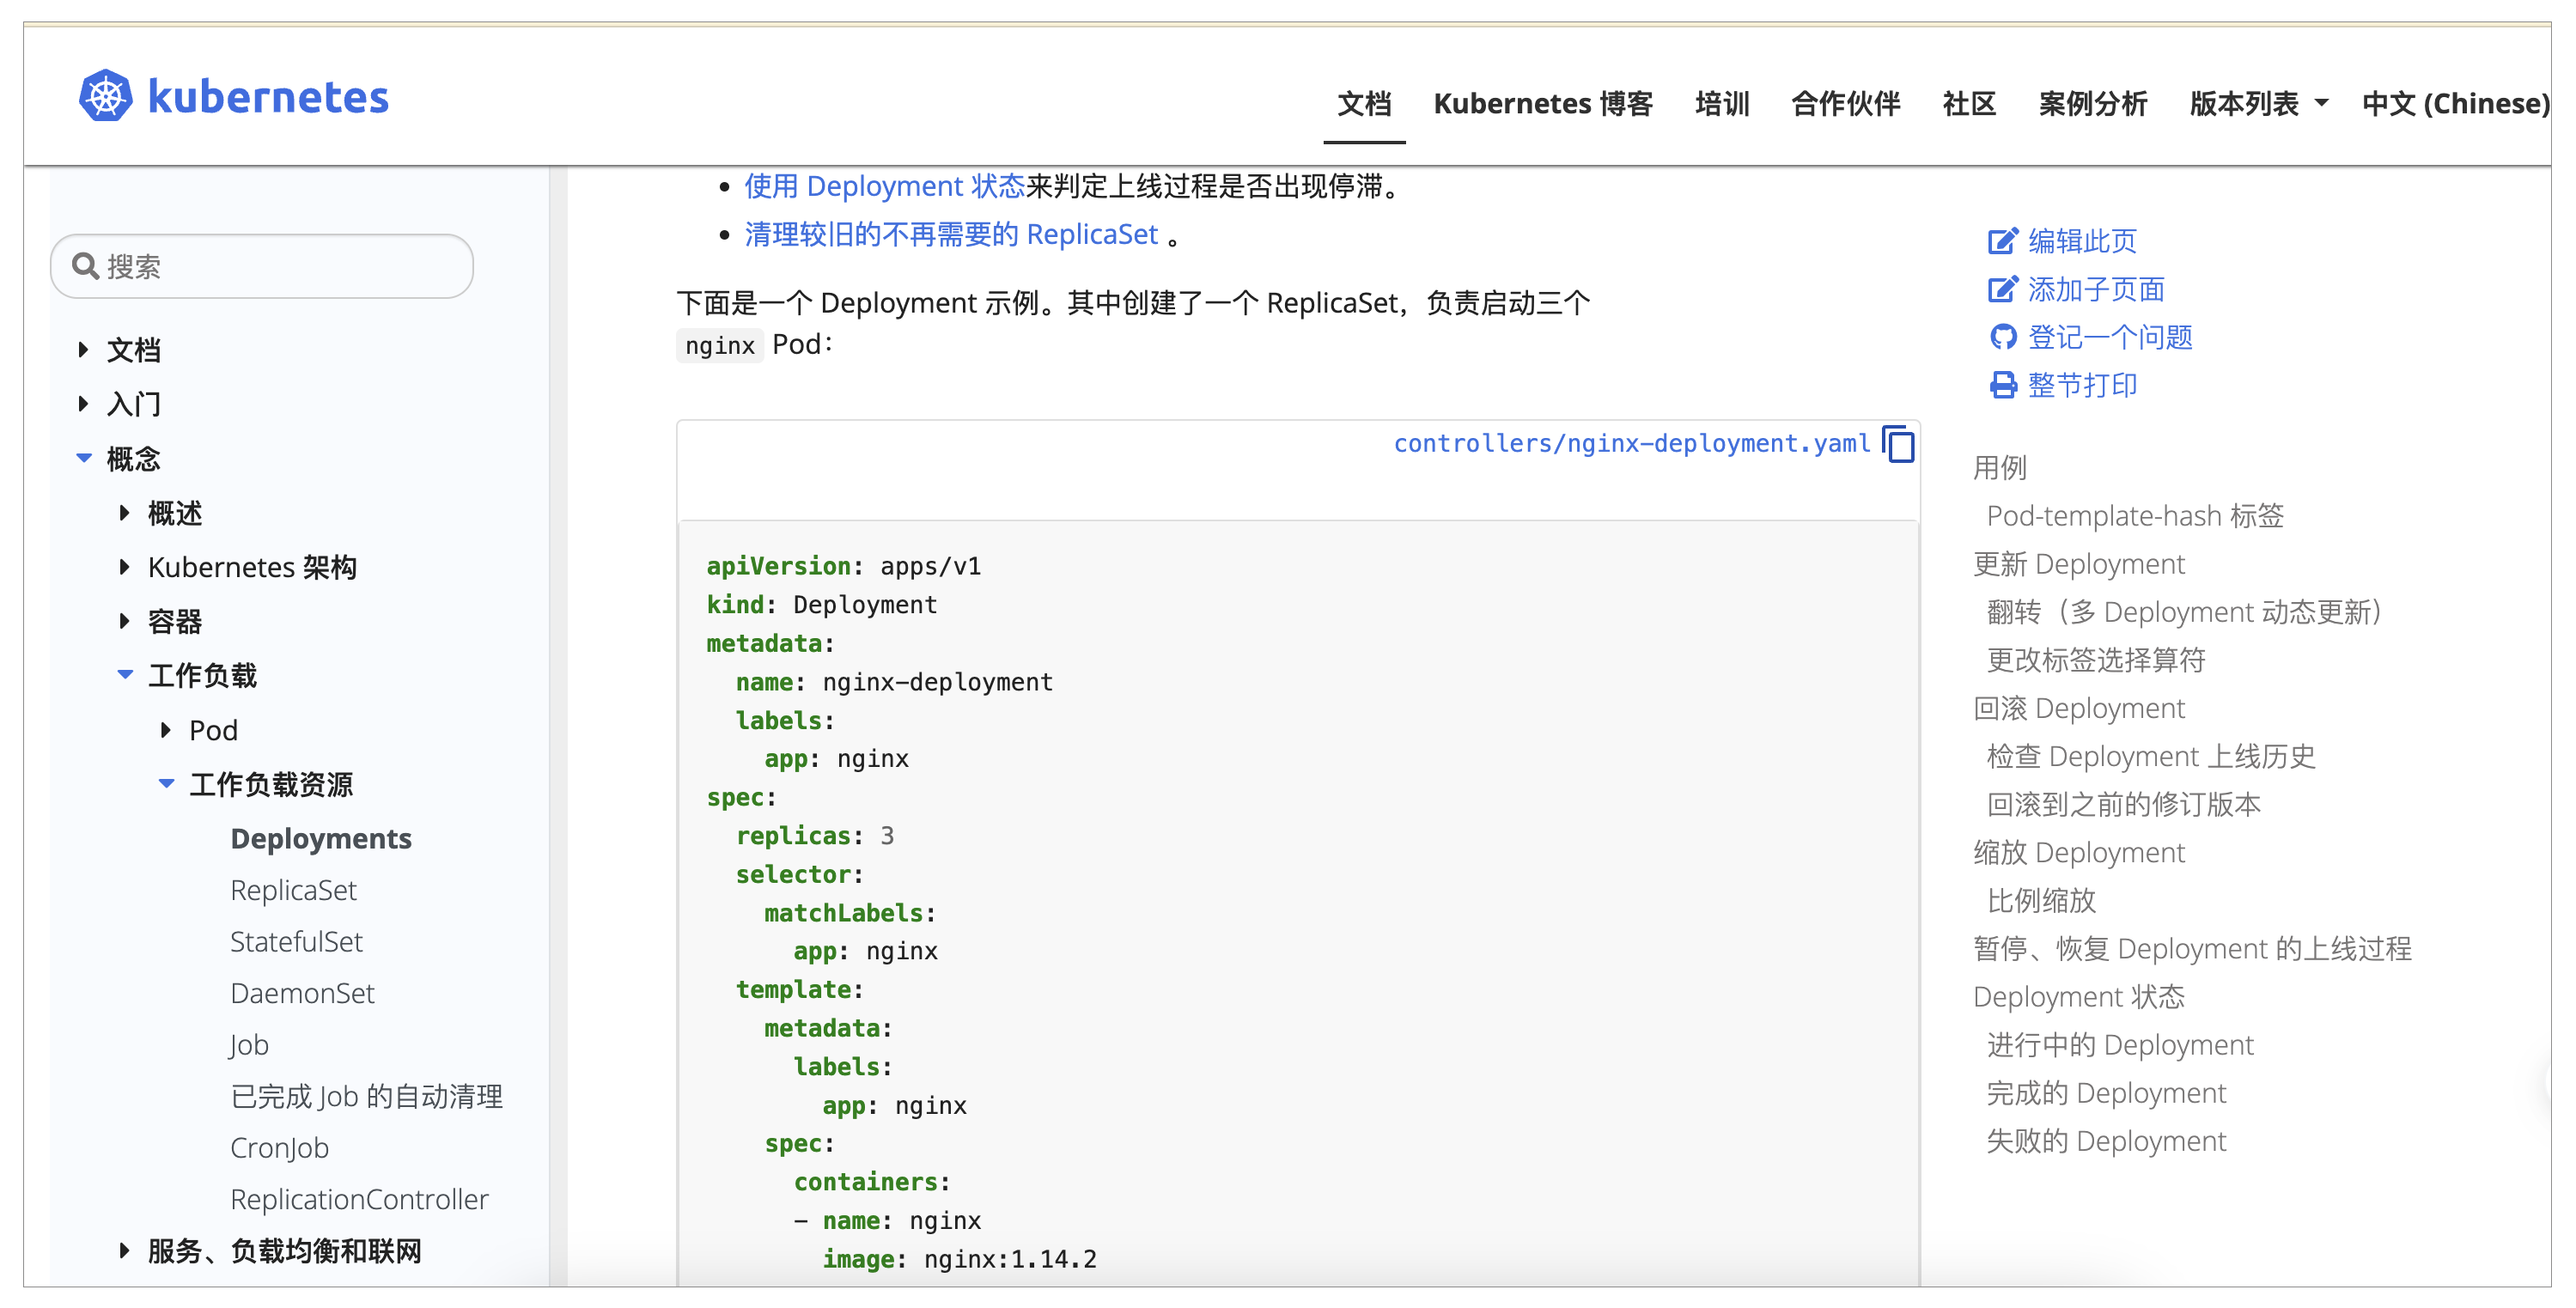Select Deployments in the sidebar
The height and width of the screenshot is (1308, 2576).
320,838
